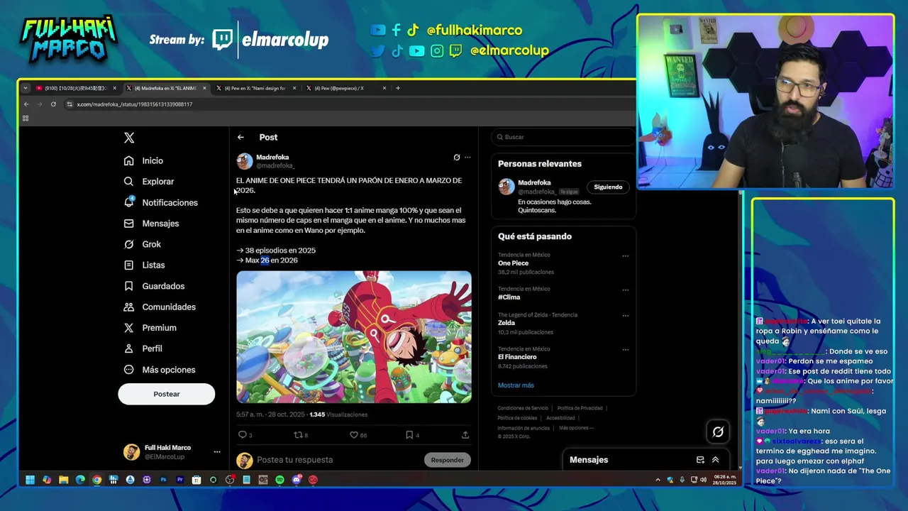
Task: Open the tab search dropdown arrow
Action: (26, 89)
